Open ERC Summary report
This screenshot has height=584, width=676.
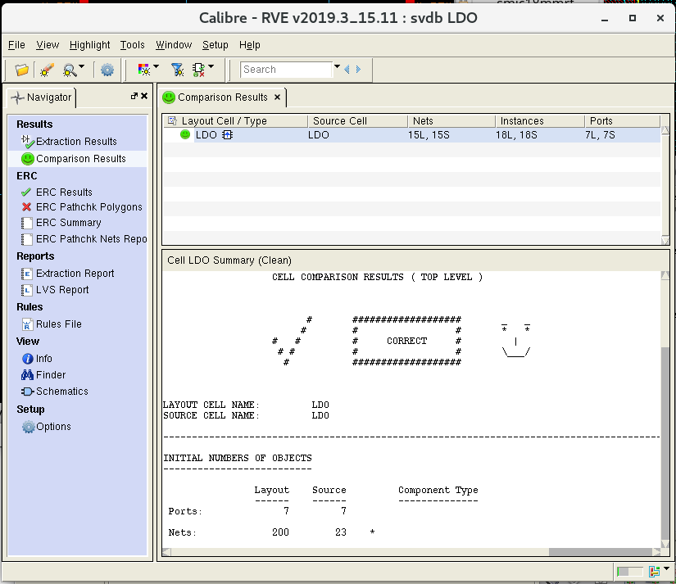point(68,223)
